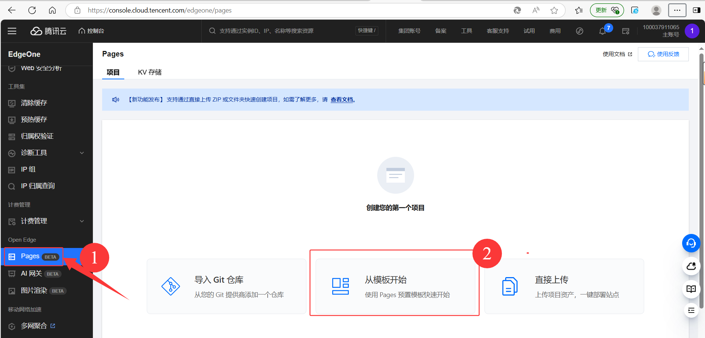
Task: Open the favorites list icon
Action: coord(579,10)
